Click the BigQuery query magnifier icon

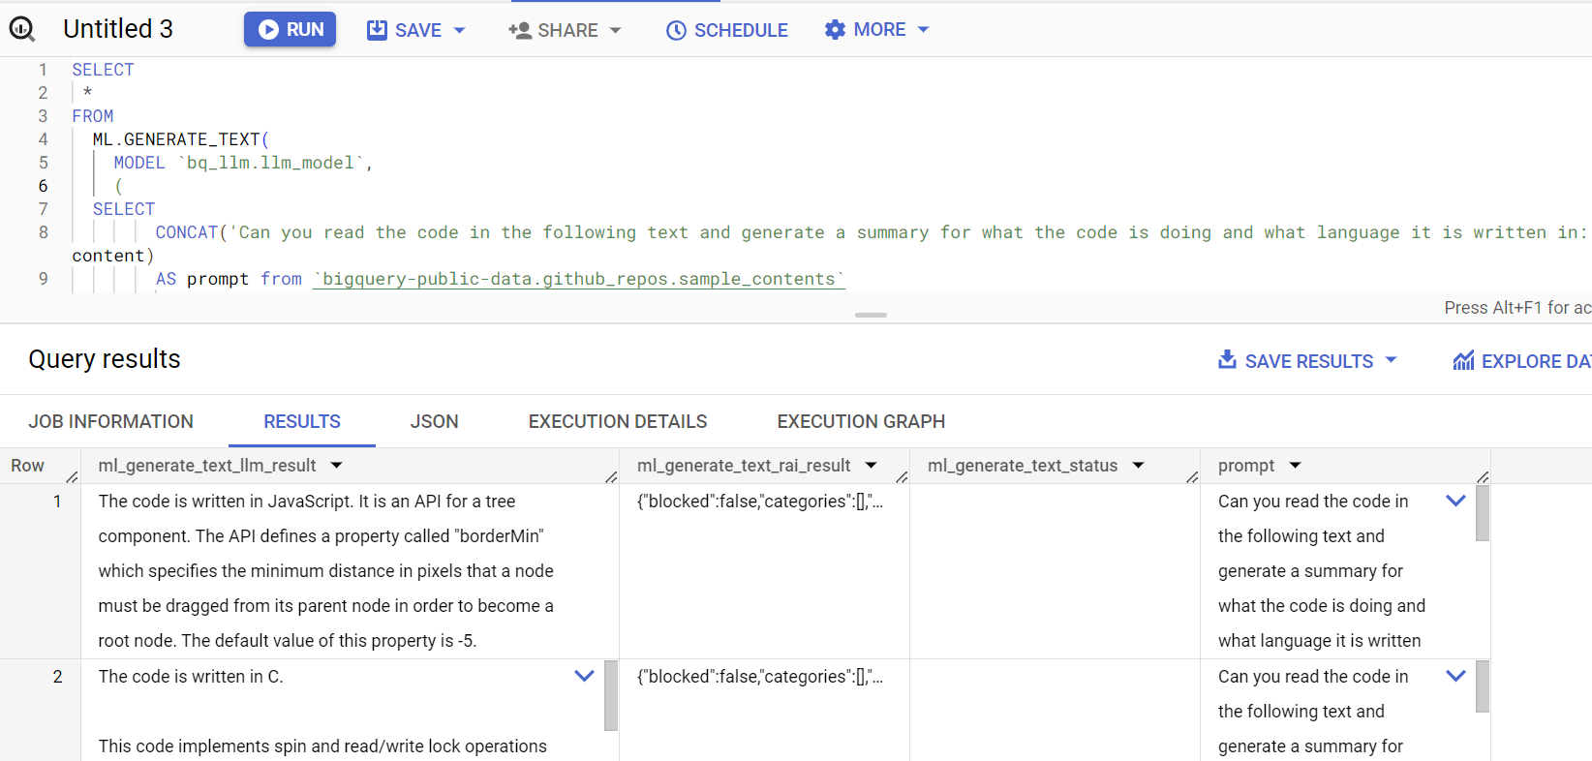point(21,29)
